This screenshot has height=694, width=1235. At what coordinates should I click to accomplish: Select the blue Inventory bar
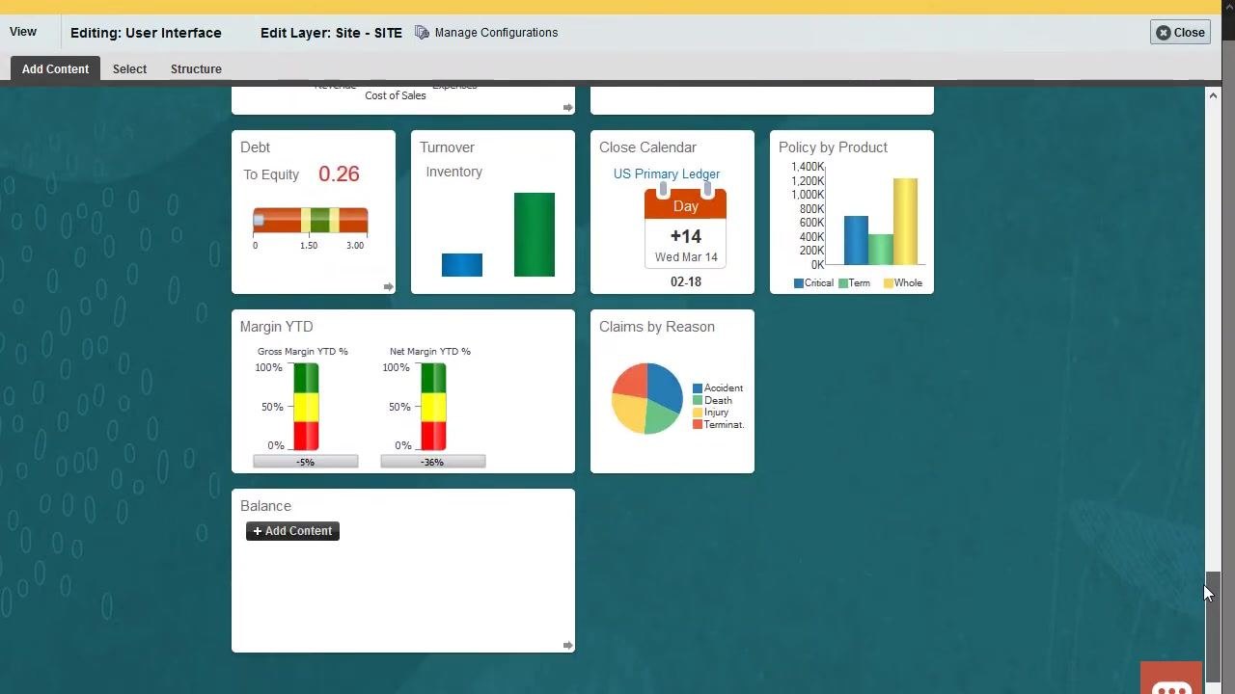pyautogui.click(x=462, y=265)
